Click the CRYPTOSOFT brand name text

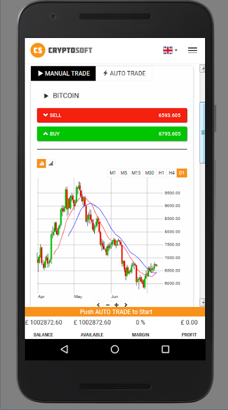click(70, 50)
